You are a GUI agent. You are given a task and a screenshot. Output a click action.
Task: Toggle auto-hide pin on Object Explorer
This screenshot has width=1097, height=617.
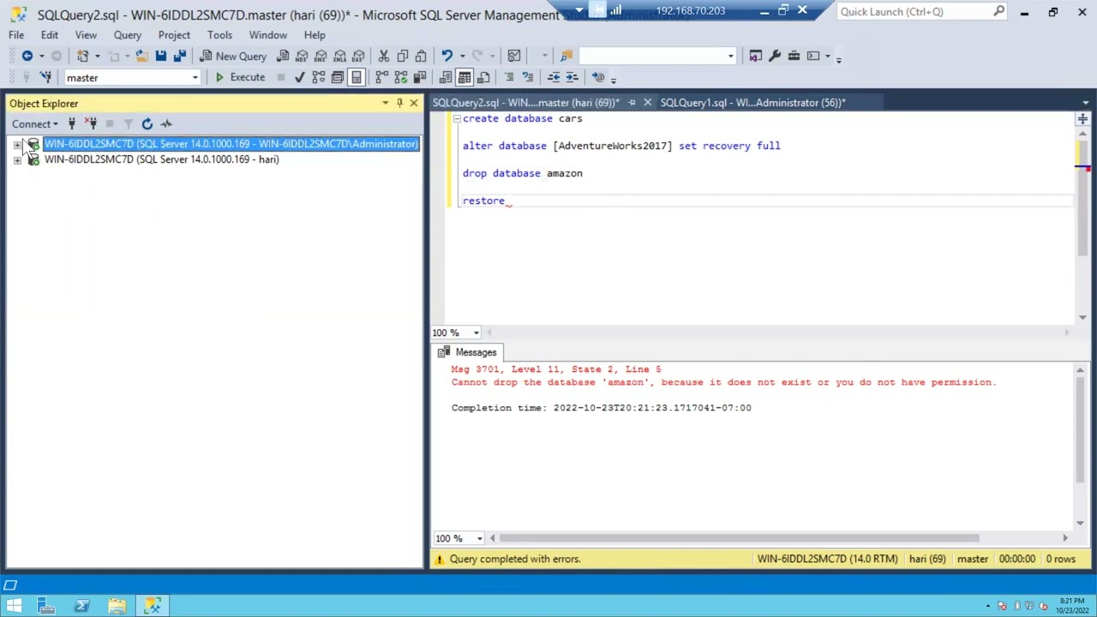pos(399,103)
